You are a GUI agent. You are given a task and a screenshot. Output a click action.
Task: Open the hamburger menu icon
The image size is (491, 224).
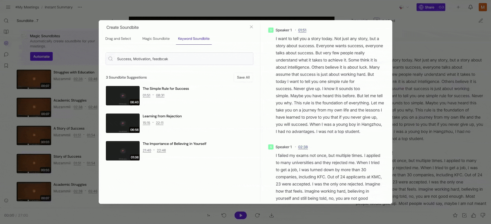[8, 7]
